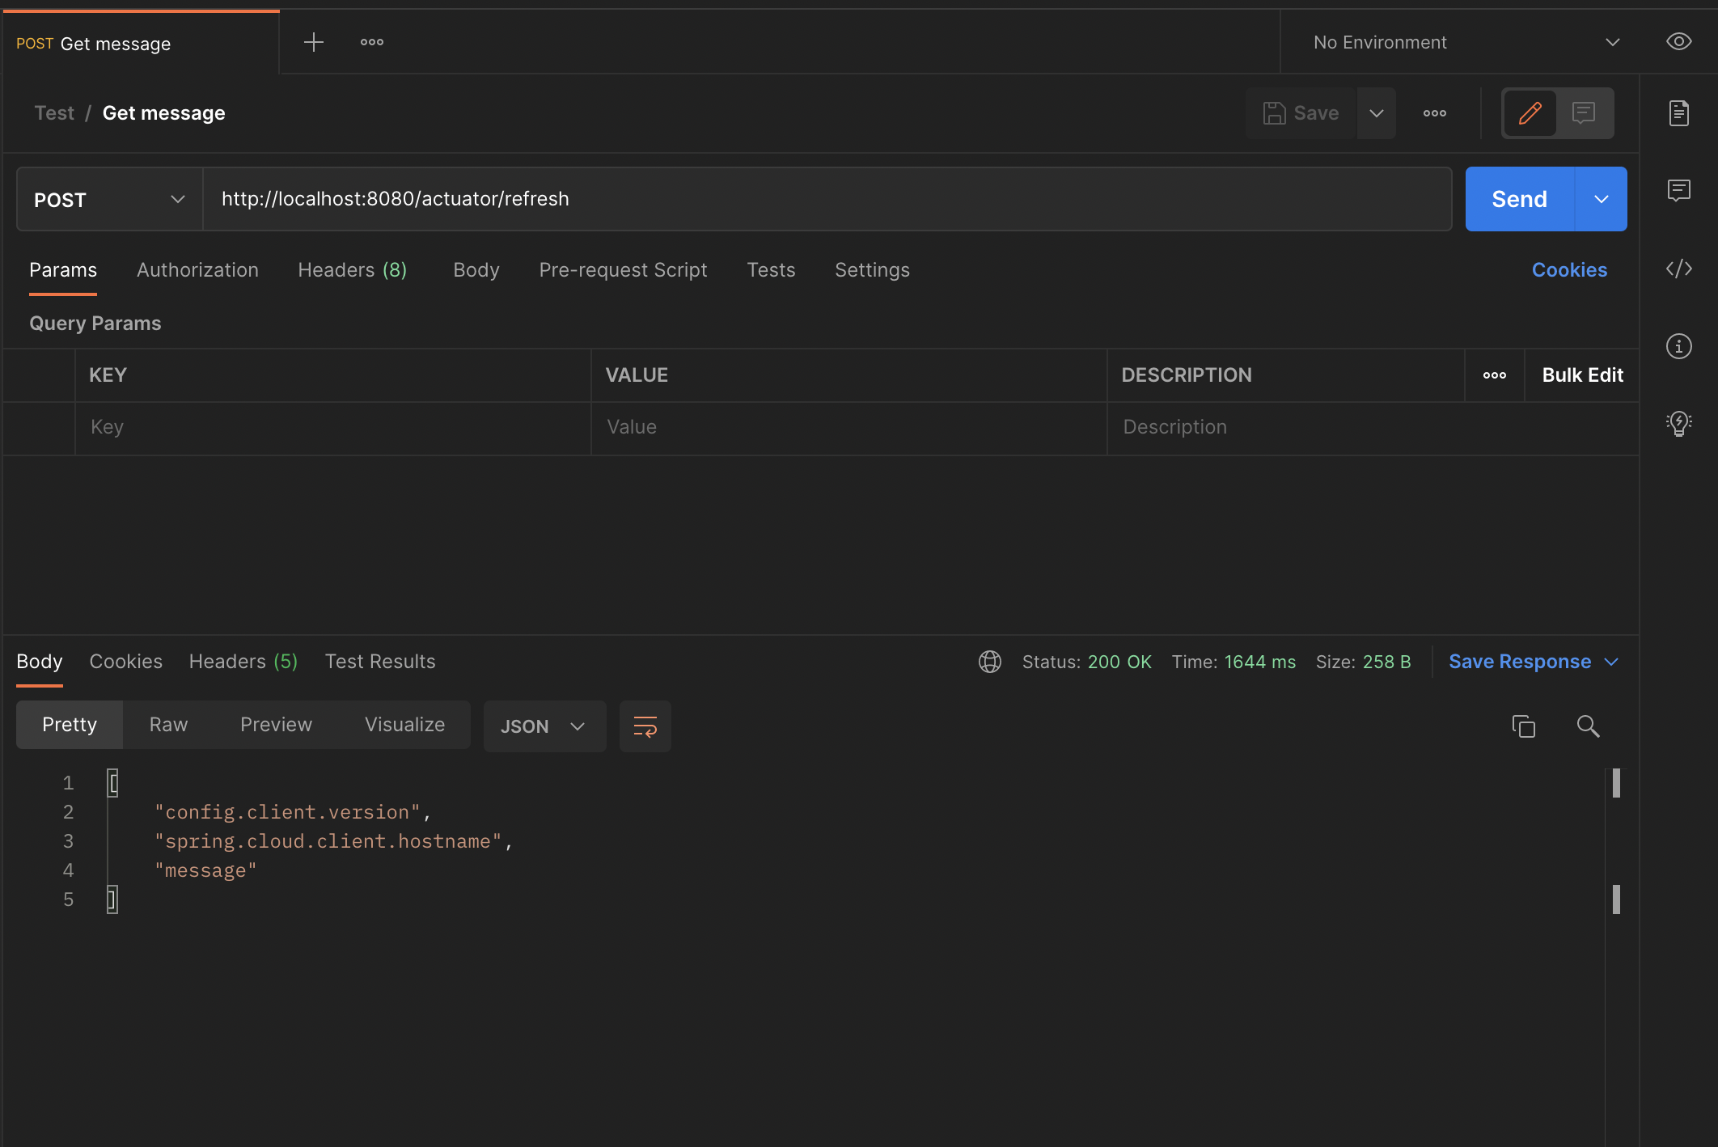Switch to the Pre-request Script tab
This screenshot has height=1147, width=1718.
pyautogui.click(x=623, y=269)
